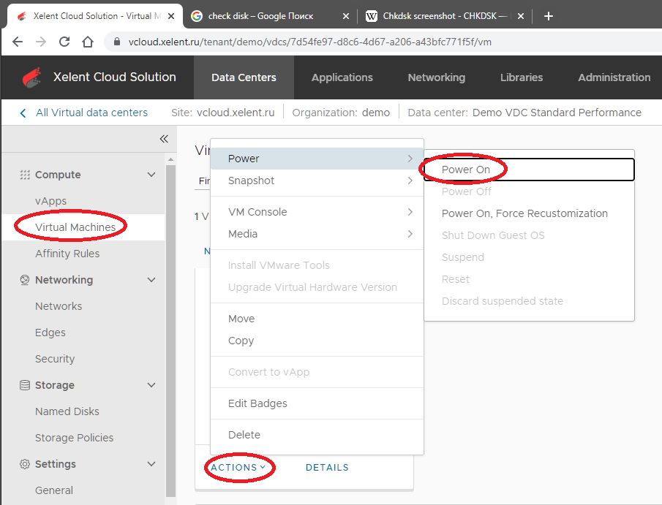Viewport: 662px width, 505px height.
Task: Expand the Snapshot submenu arrow
Action: (x=410, y=181)
